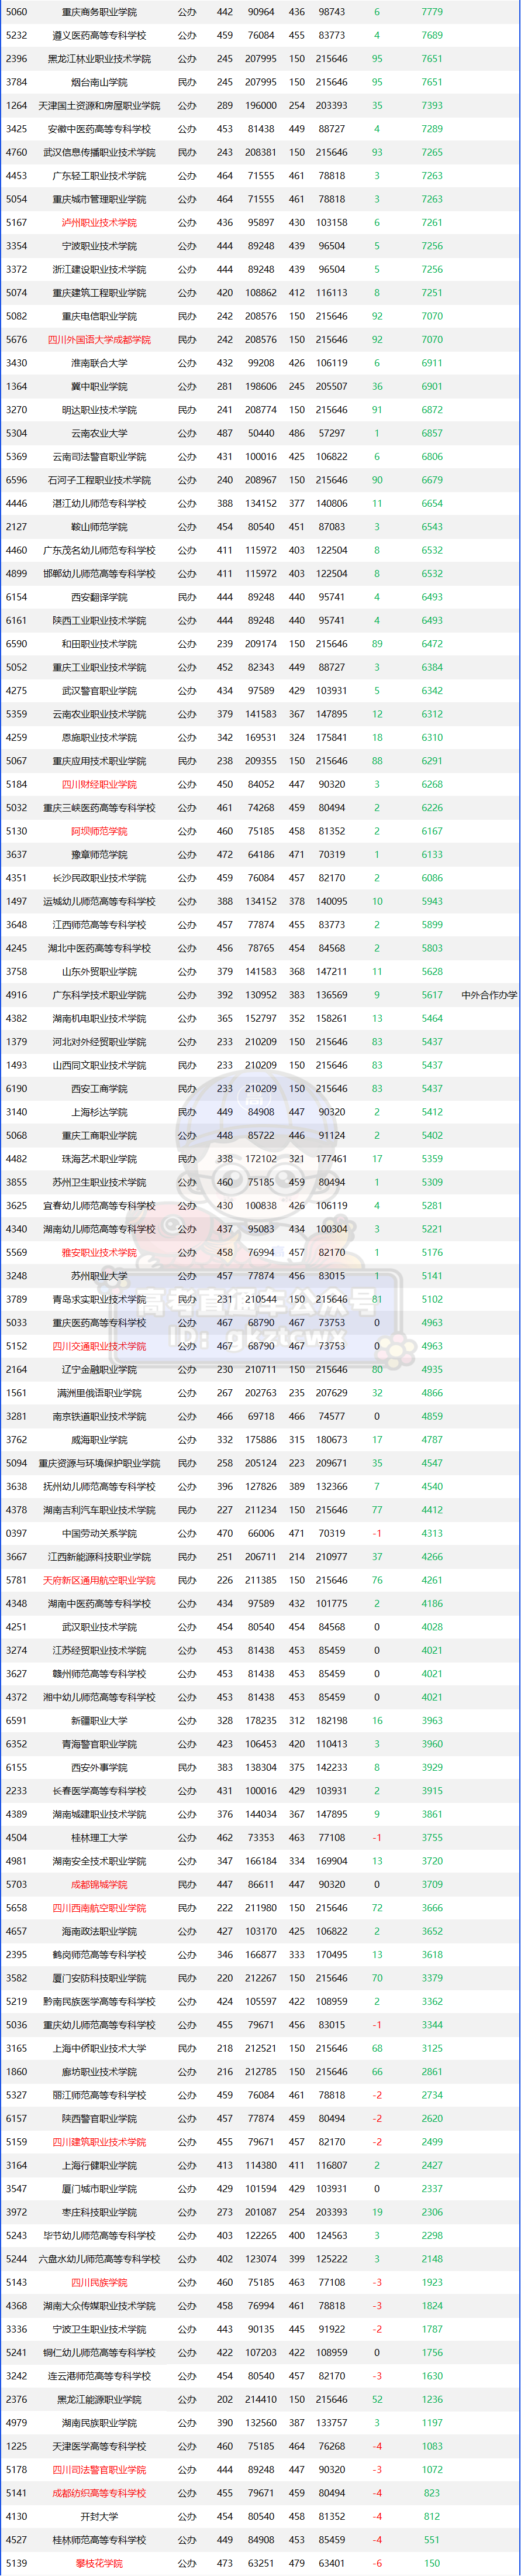
Task: Select 新疆职业大学 school name
Action: tap(99, 1720)
